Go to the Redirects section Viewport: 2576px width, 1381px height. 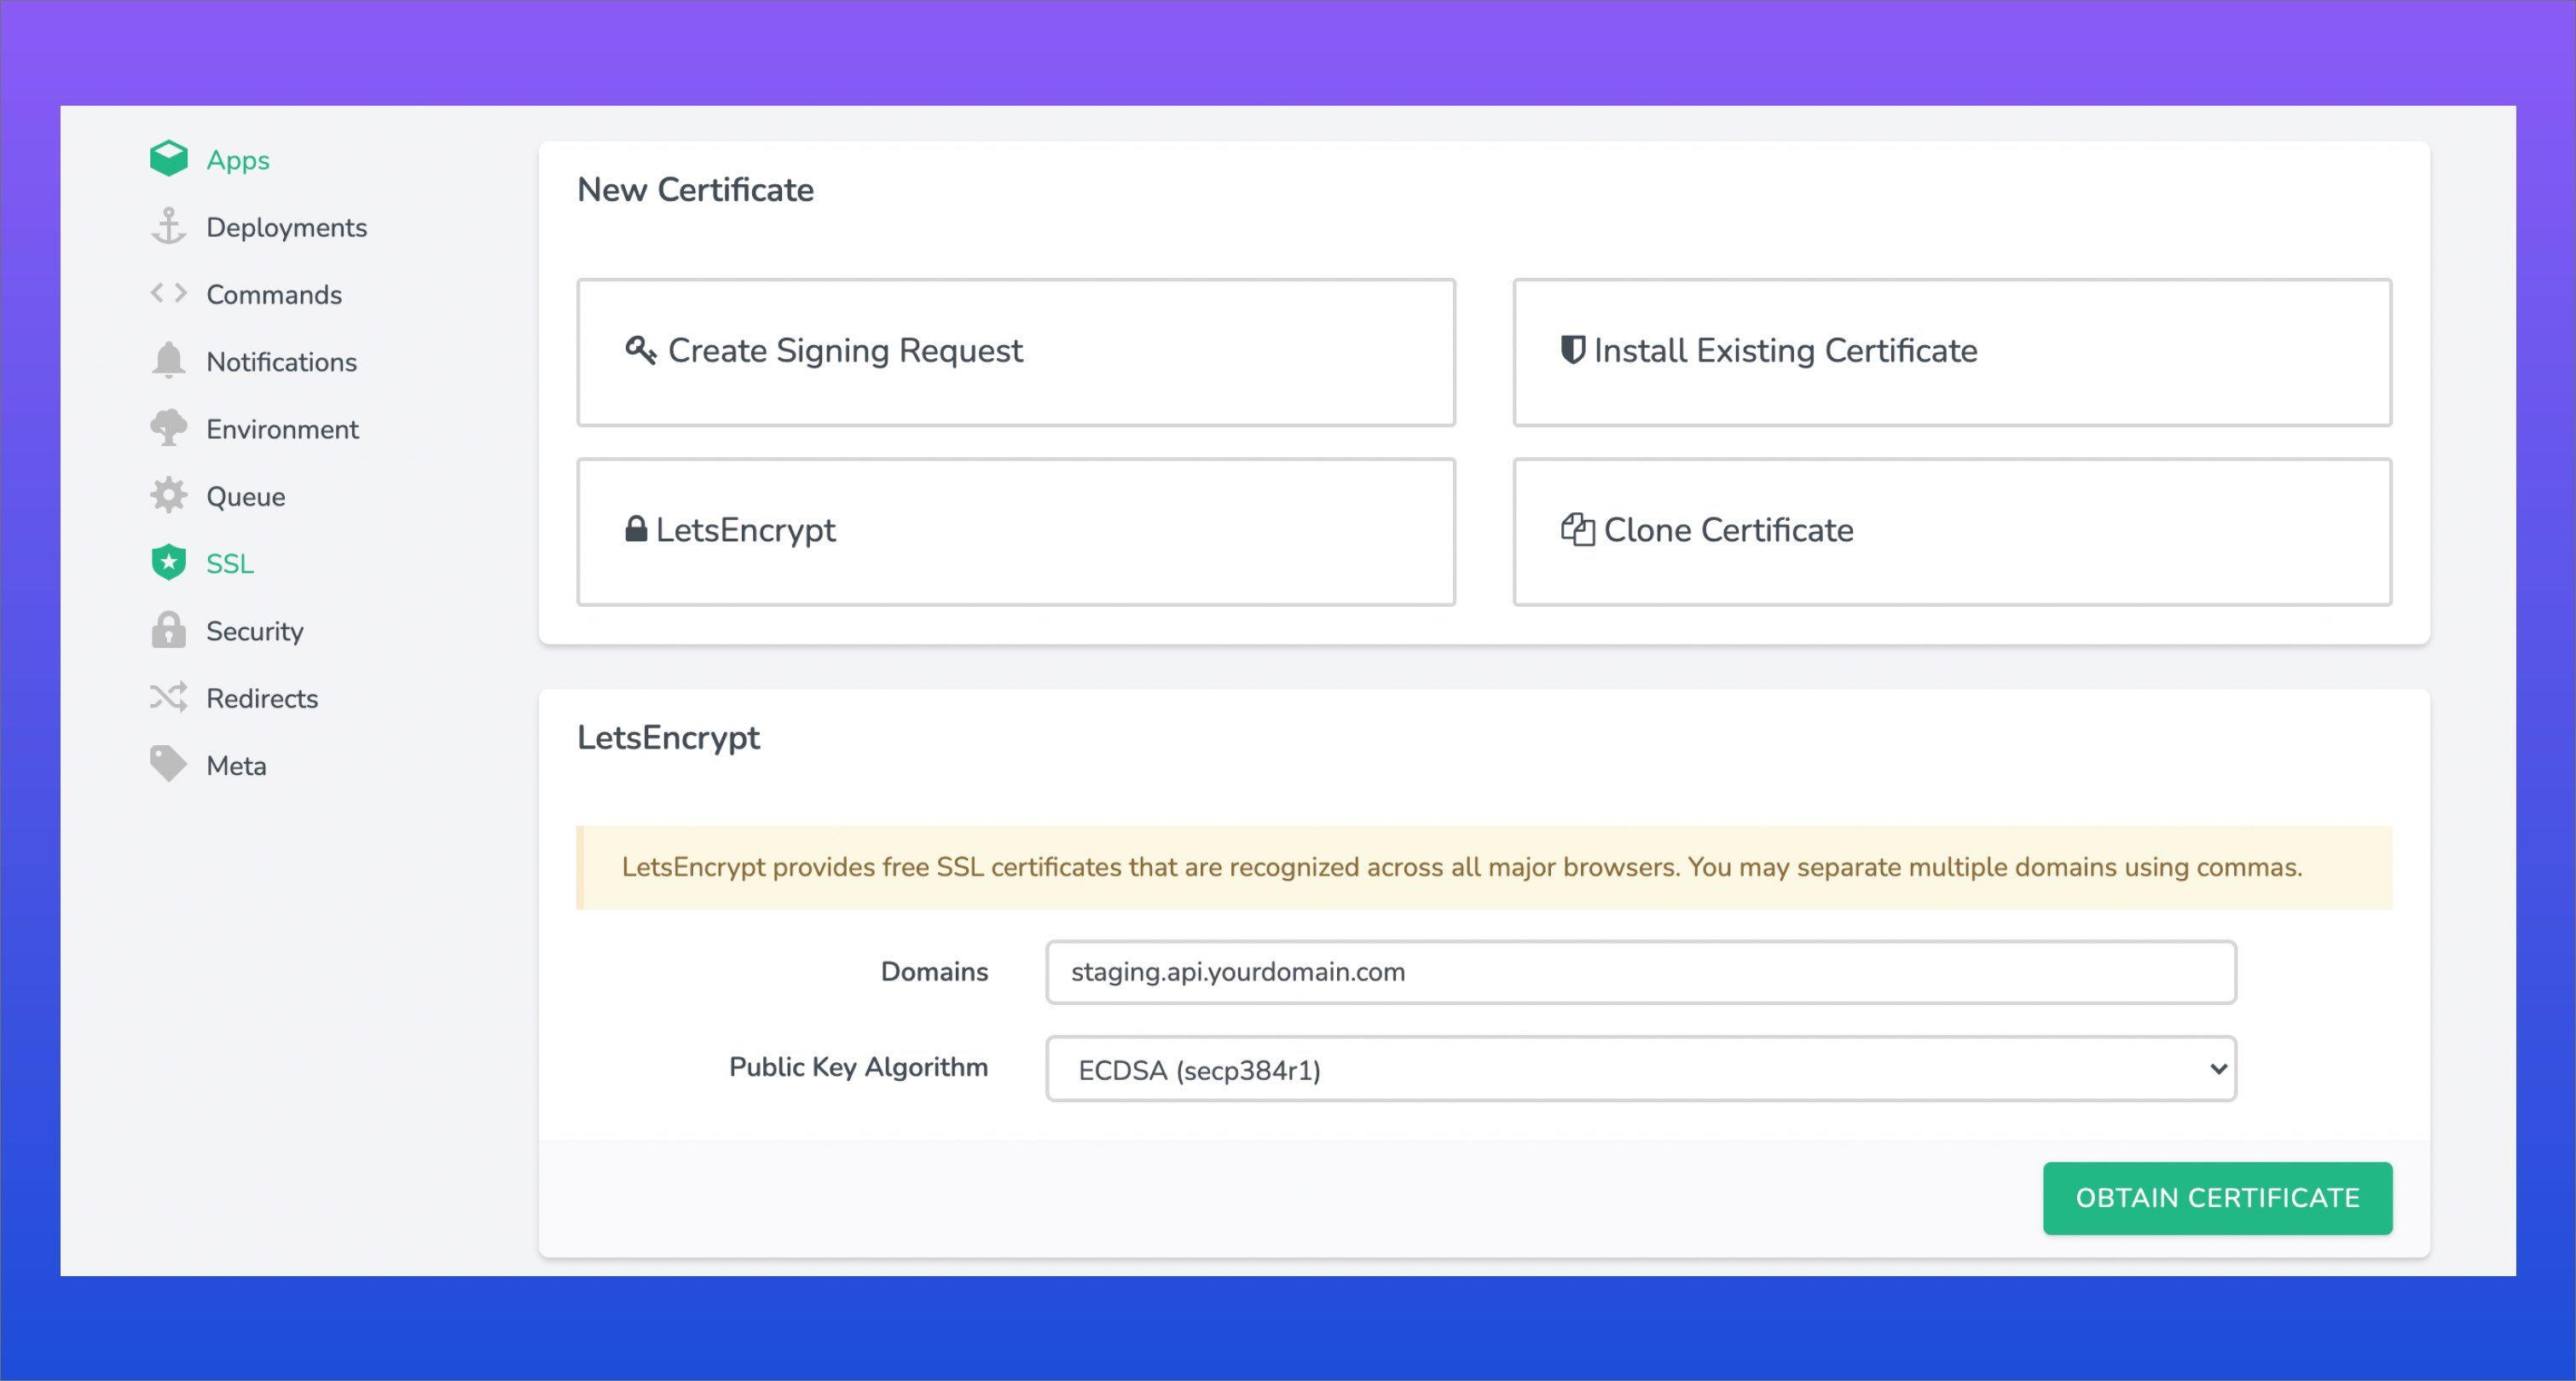(x=262, y=698)
